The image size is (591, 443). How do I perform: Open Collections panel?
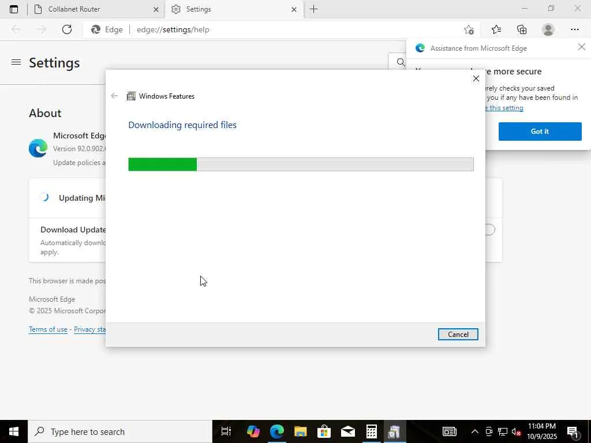click(522, 29)
